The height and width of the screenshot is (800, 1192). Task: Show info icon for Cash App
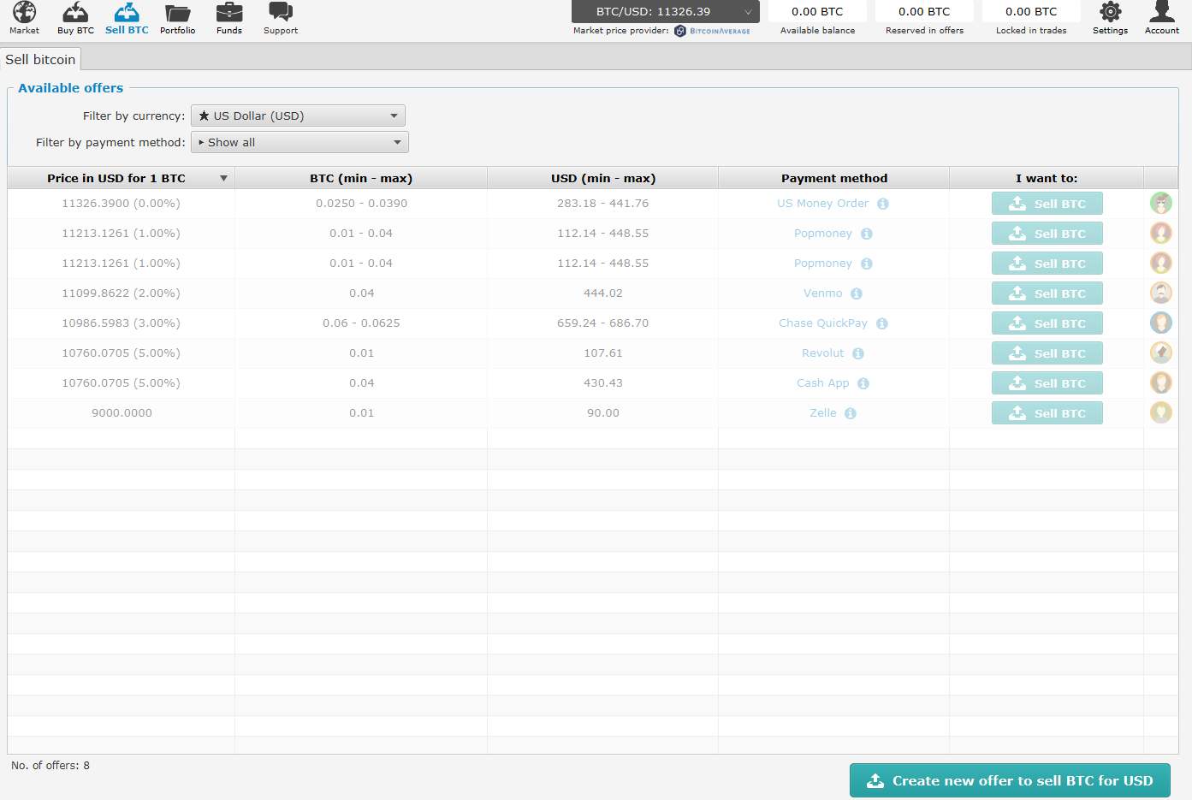tap(863, 383)
